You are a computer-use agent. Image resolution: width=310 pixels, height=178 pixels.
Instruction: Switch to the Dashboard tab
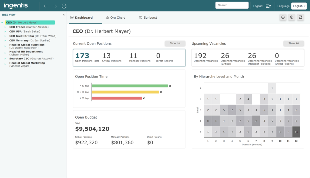click(x=81, y=17)
